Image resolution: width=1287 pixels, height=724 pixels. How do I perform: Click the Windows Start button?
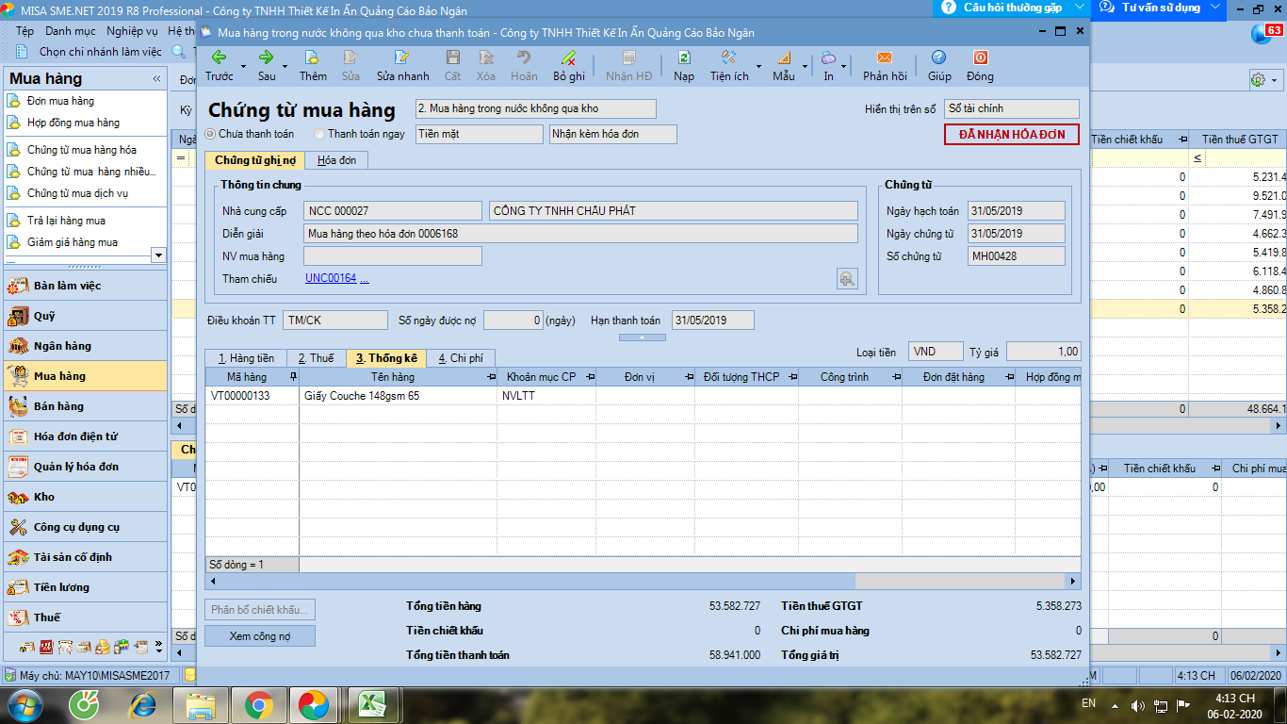[24, 705]
